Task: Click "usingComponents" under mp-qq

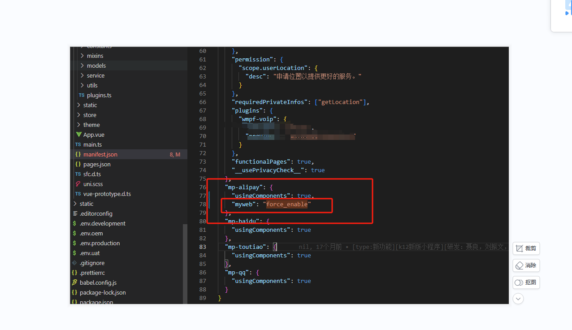Action: [262, 281]
